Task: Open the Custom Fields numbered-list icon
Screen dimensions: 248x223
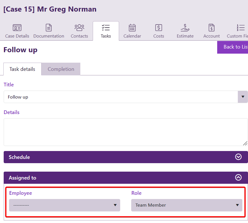Action: (x=241, y=28)
